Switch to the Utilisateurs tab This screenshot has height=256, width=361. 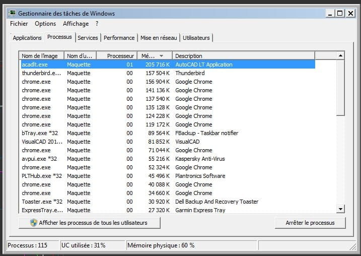pos(196,38)
